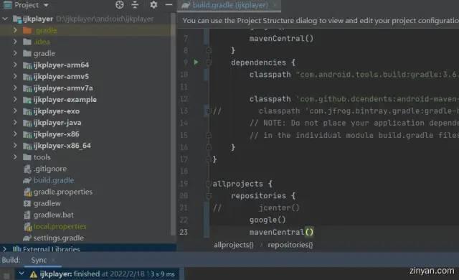Click the allprojects{} breadcrumb
This screenshot has width=459, height=280.
pyautogui.click(x=234, y=245)
